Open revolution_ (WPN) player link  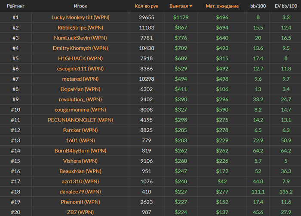(80, 100)
